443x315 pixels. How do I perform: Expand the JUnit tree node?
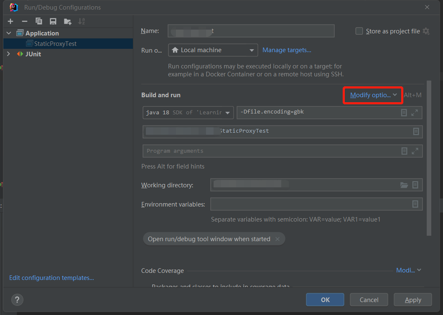[x=8, y=54]
